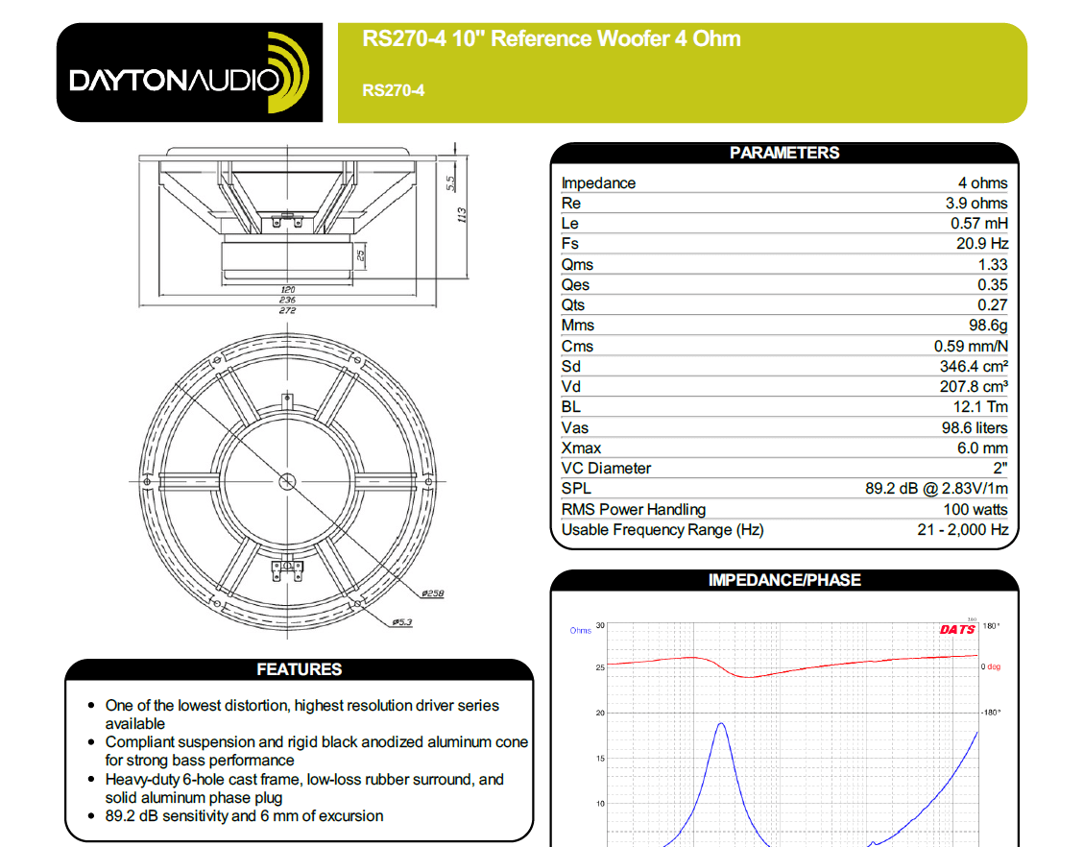The width and height of the screenshot is (1084, 847).
Task: Click the 'RS270-4' model subtitle
Action: [394, 90]
